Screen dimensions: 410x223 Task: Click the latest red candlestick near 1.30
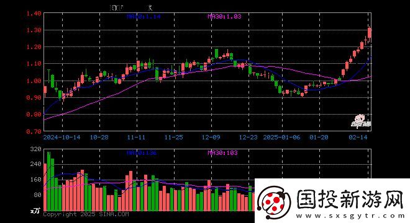[370, 33]
